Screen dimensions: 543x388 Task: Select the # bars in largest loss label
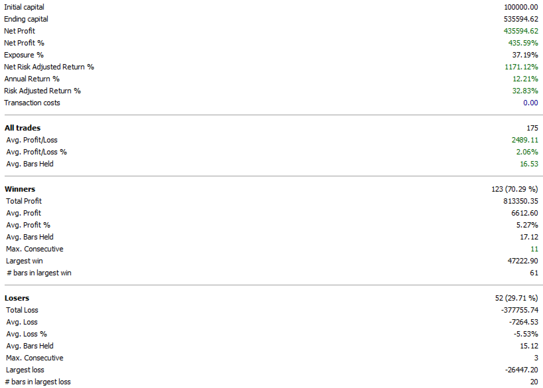(x=38, y=382)
